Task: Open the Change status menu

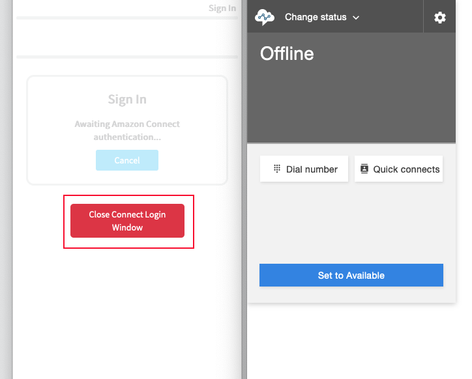Action: [x=322, y=17]
